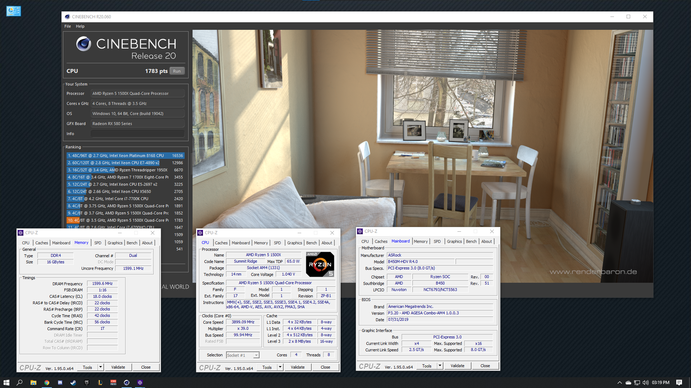
Task: Open Mainboard tab in middle CPU-Z window
Action: pyautogui.click(x=241, y=243)
